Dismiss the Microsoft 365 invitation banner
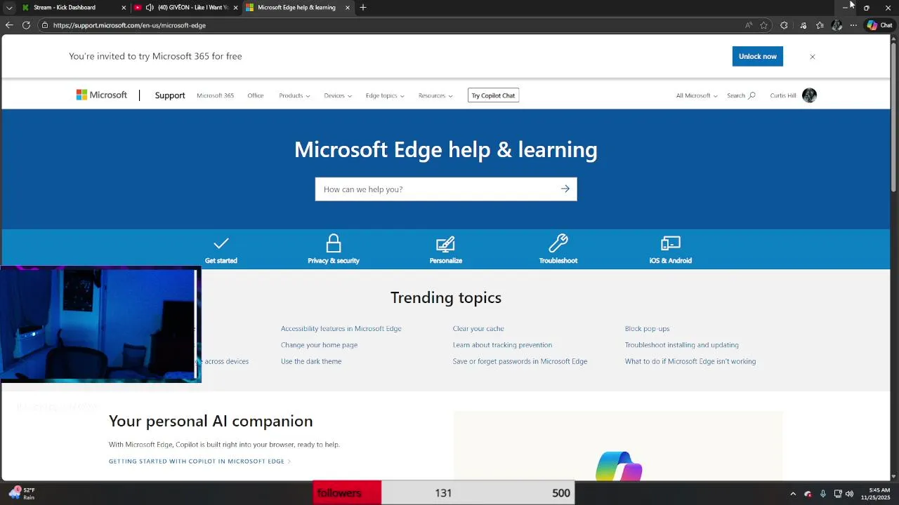The image size is (899, 505). (x=813, y=57)
